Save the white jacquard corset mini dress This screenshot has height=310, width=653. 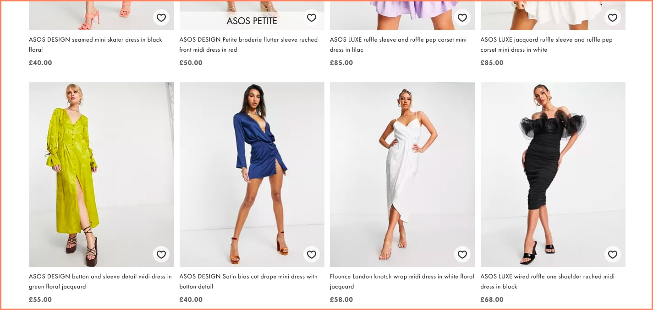(613, 18)
